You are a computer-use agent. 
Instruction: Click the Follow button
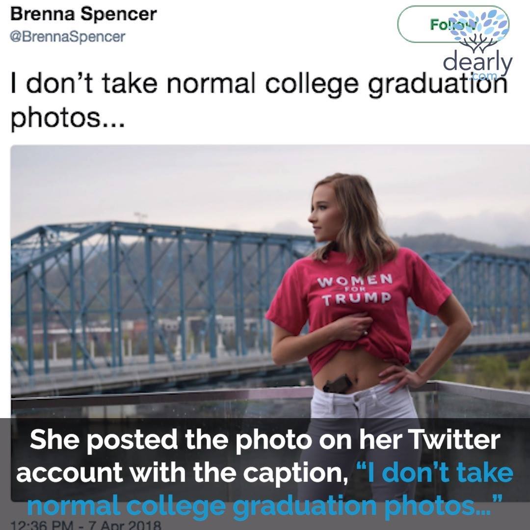point(453,25)
